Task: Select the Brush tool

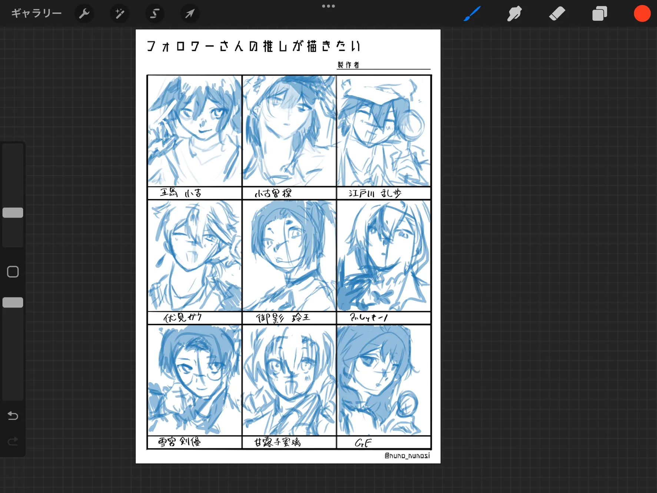Action: (472, 14)
